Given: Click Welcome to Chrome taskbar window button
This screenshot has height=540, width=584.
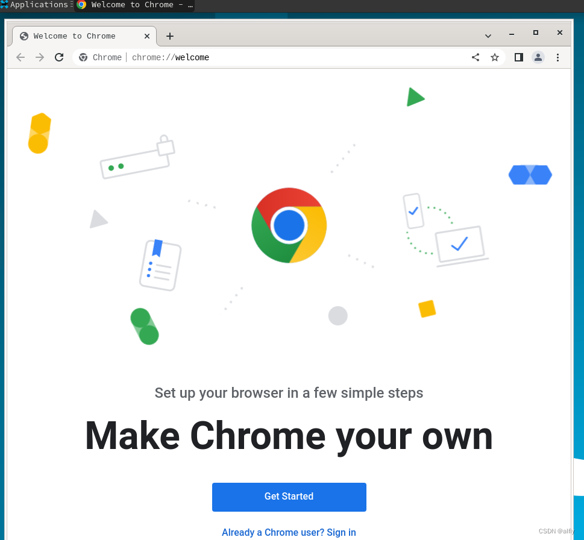Looking at the screenshot, I should pyautogui.click(x=135, y=5).
